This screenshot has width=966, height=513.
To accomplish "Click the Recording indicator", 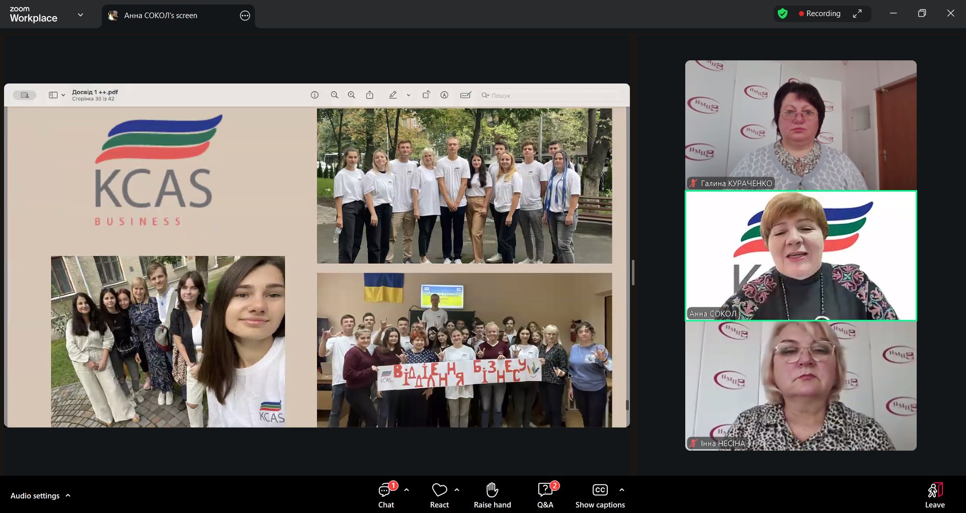I will tap(819, 14).
